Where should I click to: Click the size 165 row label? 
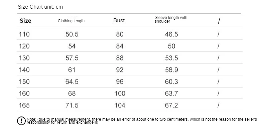(24, 105)
